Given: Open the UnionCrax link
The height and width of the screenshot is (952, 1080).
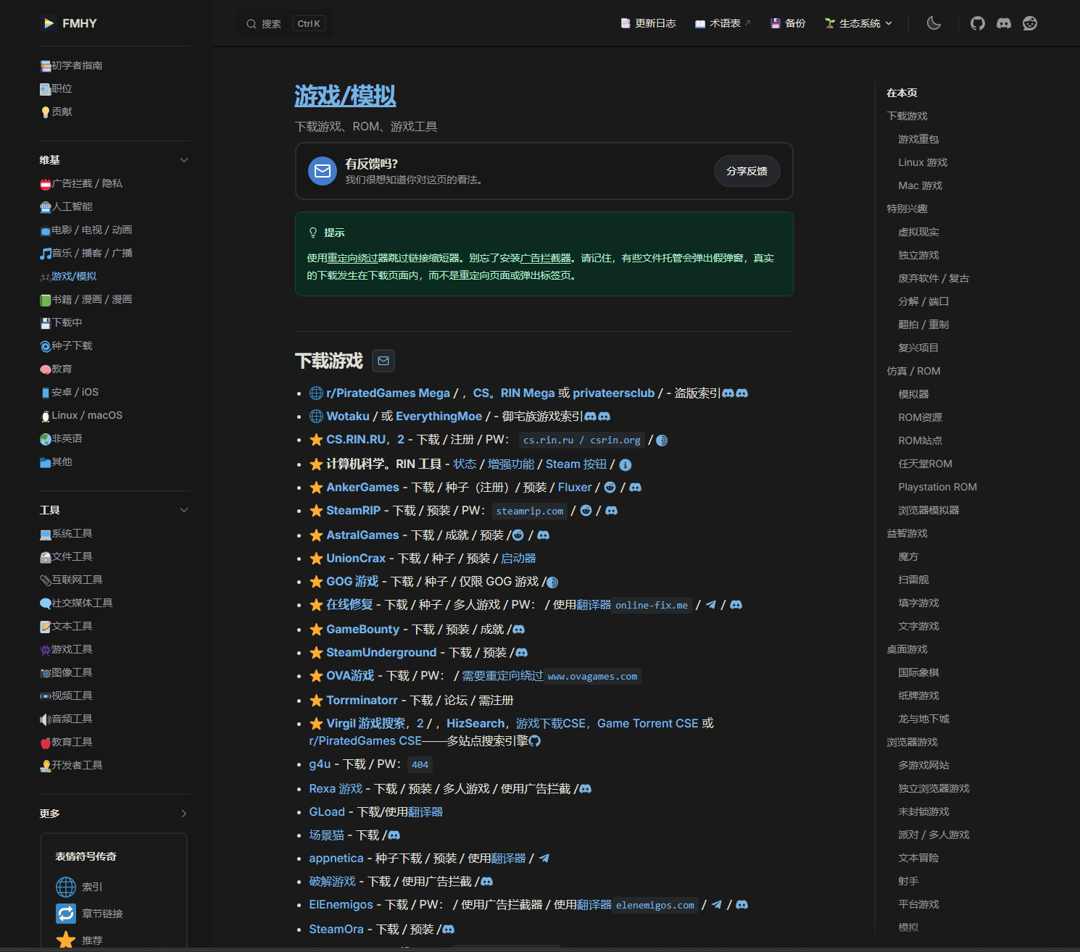Looking at the screenshot, I should [x=356, y=558].
